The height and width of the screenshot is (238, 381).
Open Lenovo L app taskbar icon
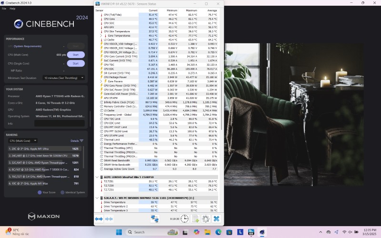tap(240, 232)
